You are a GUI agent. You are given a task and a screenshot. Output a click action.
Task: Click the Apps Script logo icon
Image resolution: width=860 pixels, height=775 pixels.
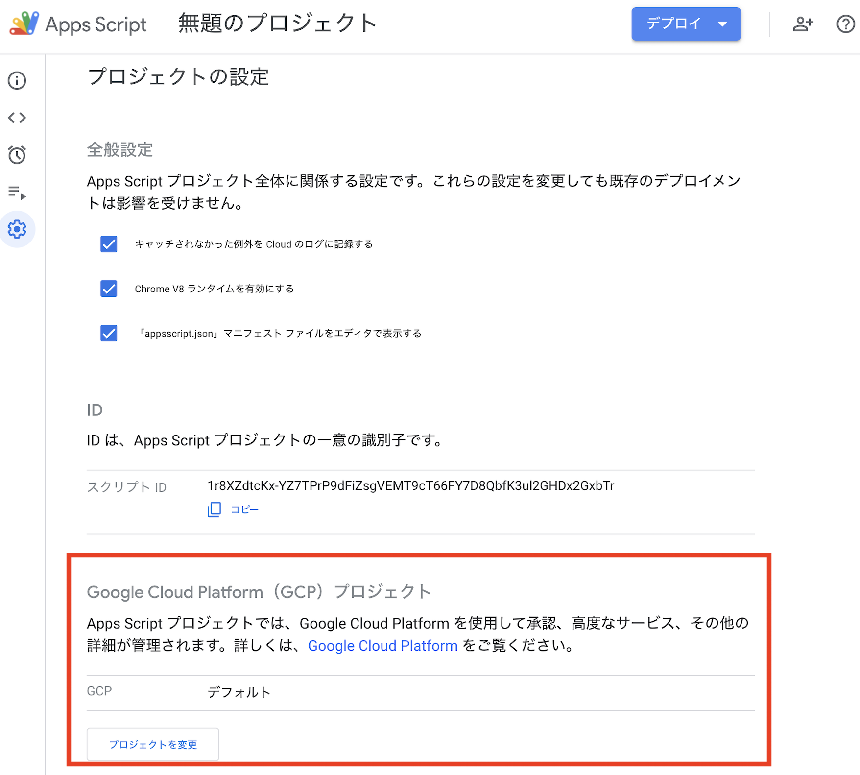tap(24, 23)
